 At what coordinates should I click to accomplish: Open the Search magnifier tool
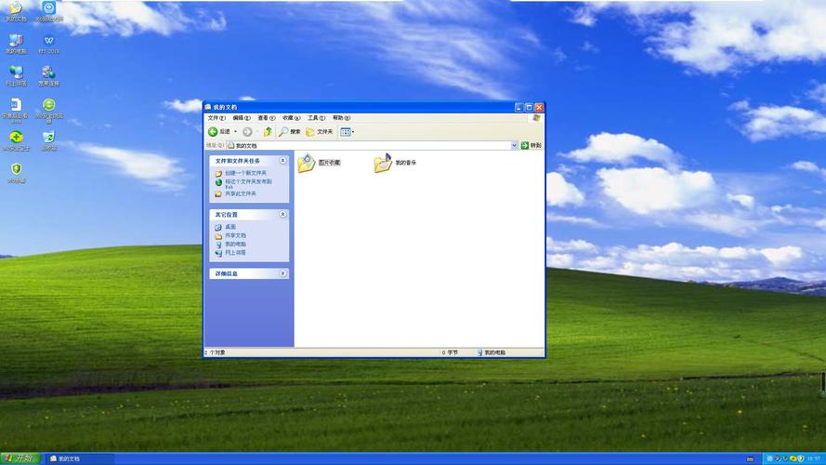289,132
